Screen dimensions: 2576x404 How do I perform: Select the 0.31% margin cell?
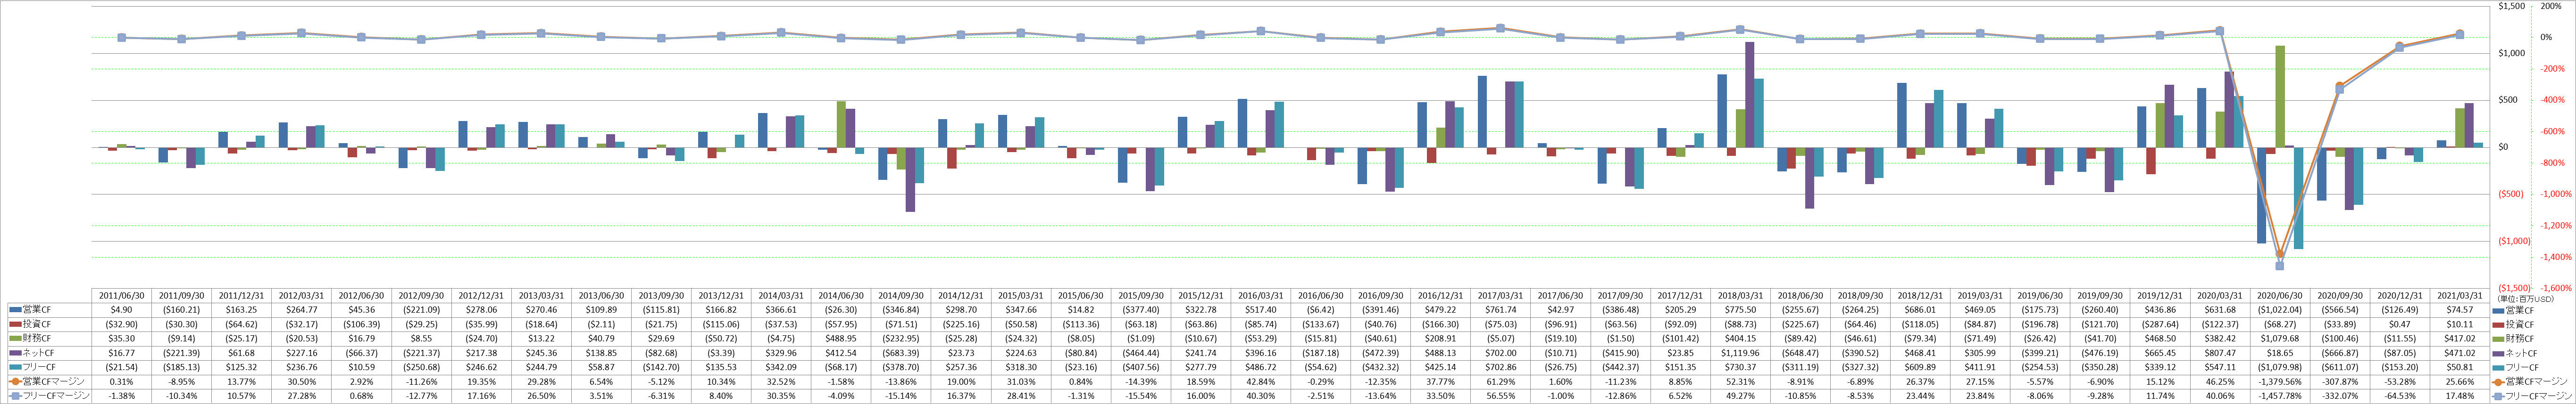121,381
